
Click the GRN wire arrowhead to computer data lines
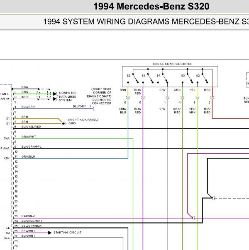click(x=55, y=94)
